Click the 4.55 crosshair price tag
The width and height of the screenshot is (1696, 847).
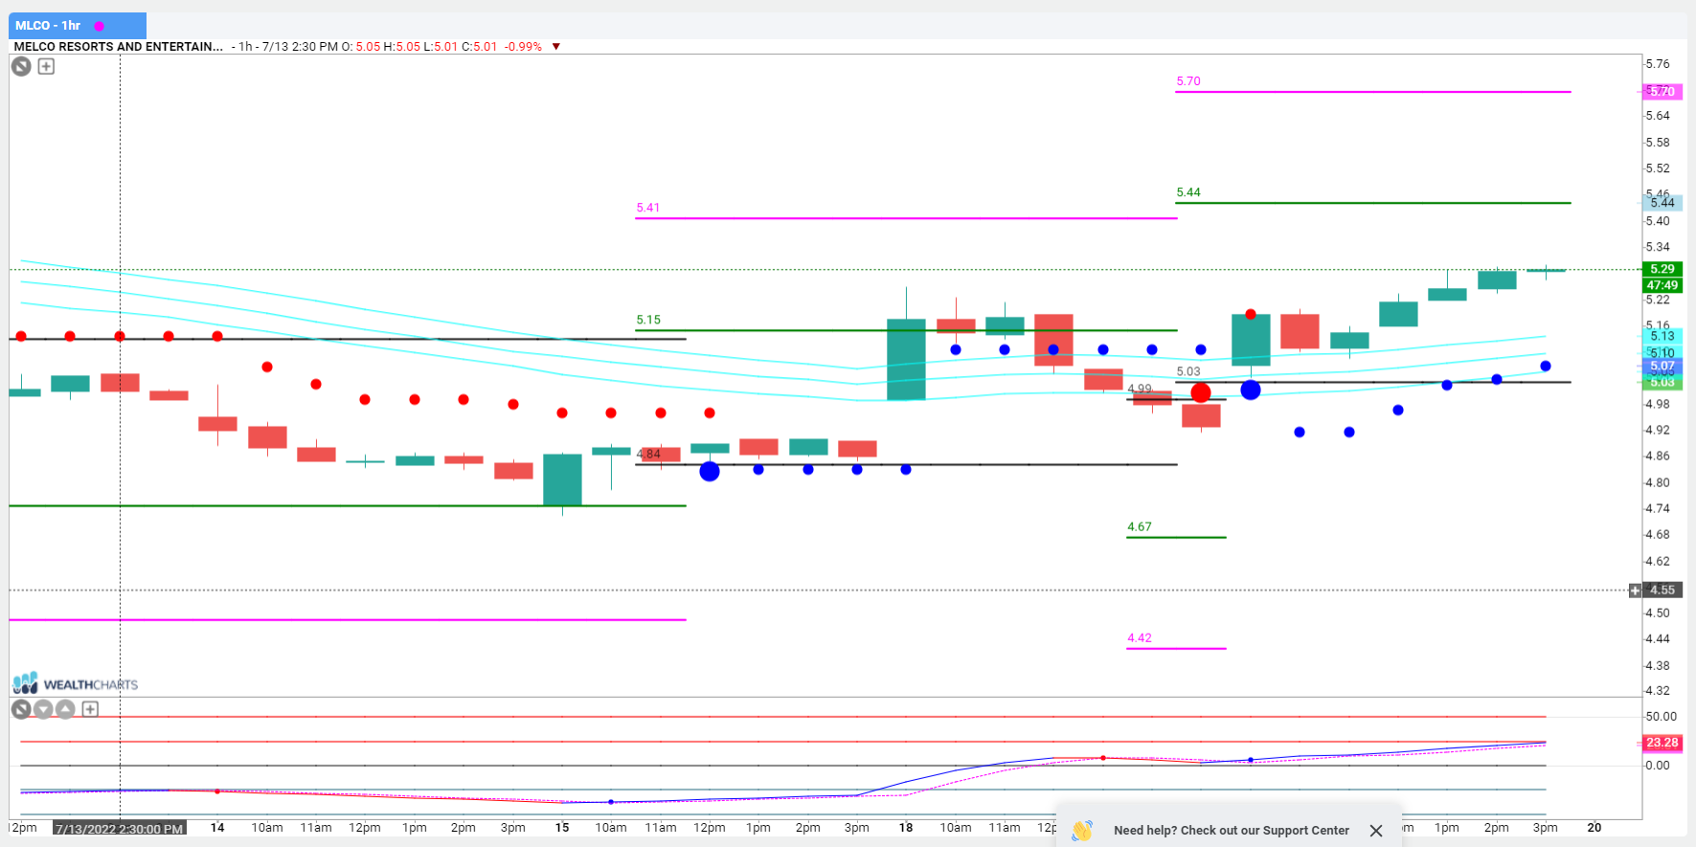(1662, 591)
